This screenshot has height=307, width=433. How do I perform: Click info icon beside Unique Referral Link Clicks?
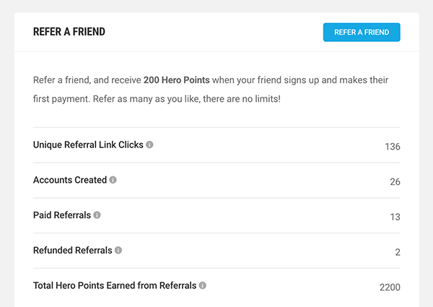tap(150, 144)
